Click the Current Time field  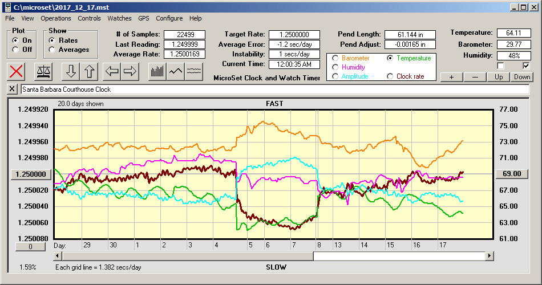coord(294,64)
